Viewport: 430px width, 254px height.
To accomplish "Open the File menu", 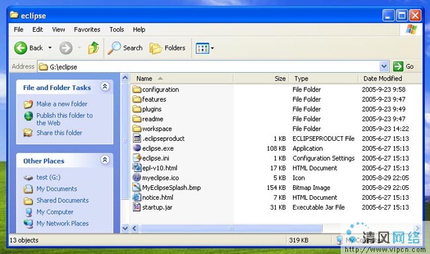I will [19, 29].
